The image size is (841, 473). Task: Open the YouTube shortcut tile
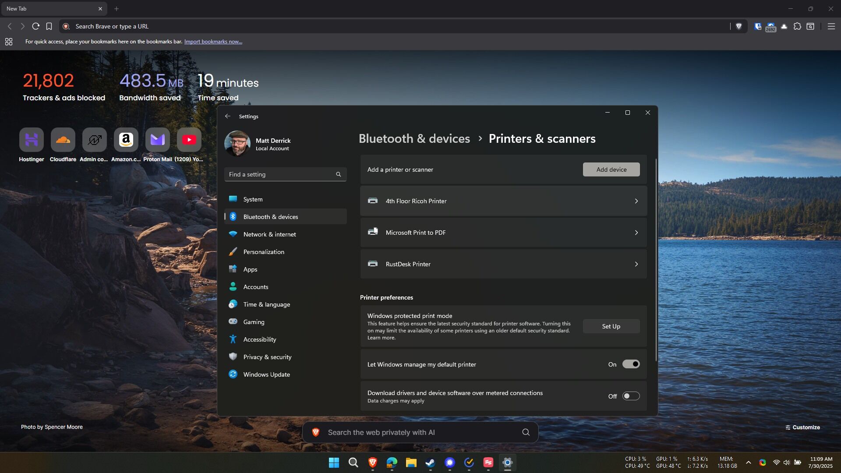189,140
